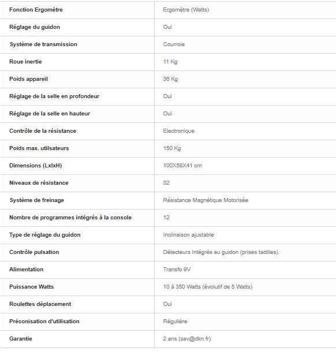Select the 100X58X41 cm dimensions value
The image size is (336, 355).
point(182,166)
